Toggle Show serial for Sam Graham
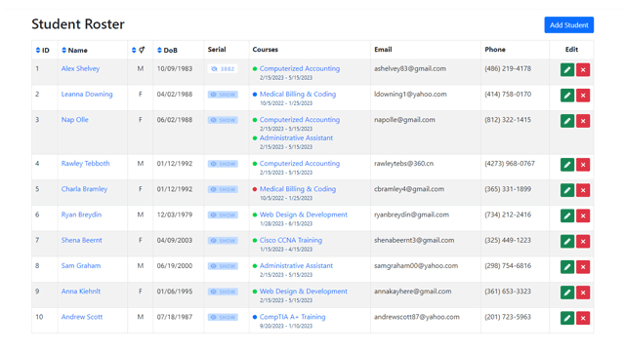 click(223, 266)
